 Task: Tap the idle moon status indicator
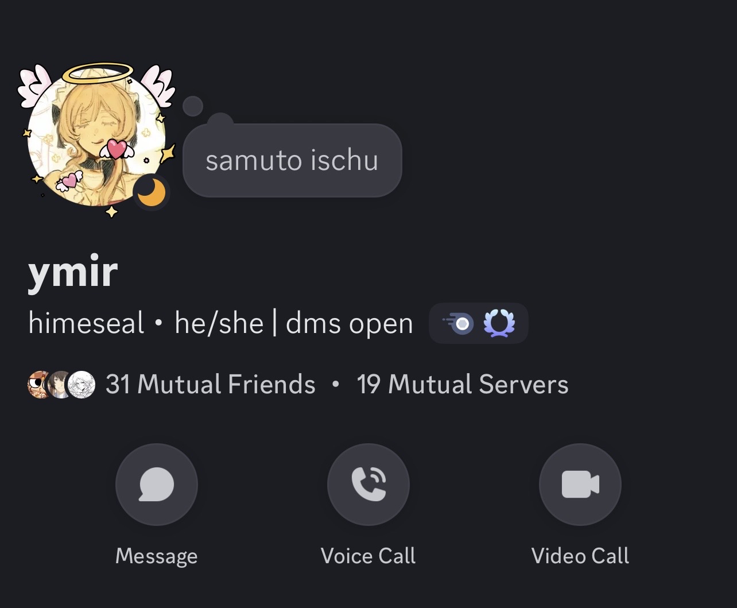pos(152,192)
